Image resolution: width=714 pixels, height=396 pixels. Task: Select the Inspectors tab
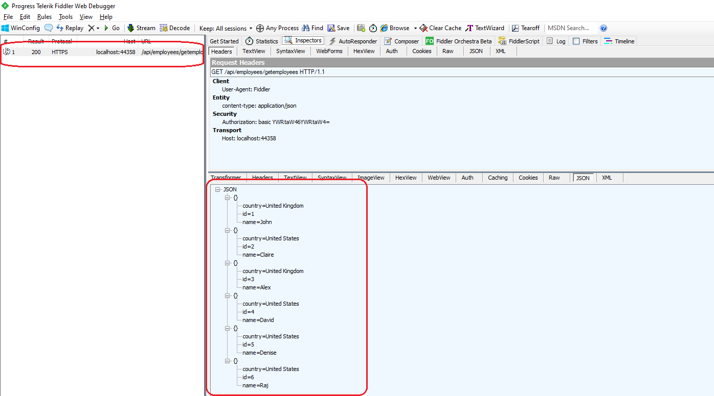point(303,41)
